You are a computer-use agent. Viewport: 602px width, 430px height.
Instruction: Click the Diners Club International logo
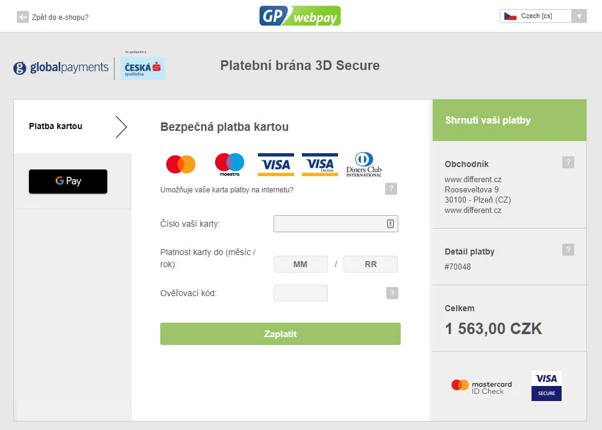point(364,164)
